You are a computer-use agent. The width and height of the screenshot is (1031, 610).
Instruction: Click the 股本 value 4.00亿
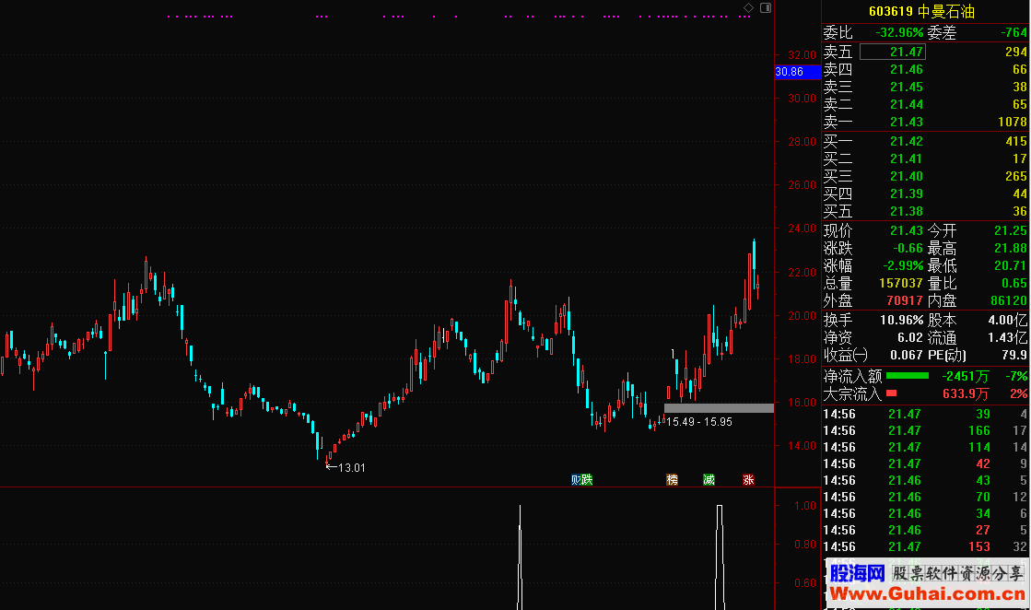click(1007, 320)
